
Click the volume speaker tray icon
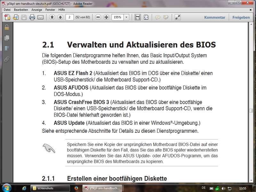(x=223, y=188)
